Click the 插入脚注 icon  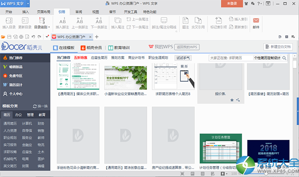tap(63, 21)
